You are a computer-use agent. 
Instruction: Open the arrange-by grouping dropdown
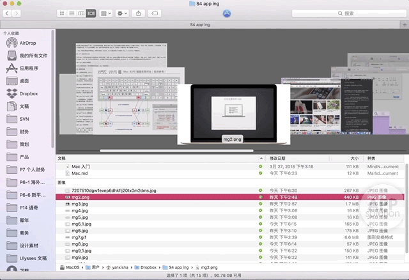[107, 13]
